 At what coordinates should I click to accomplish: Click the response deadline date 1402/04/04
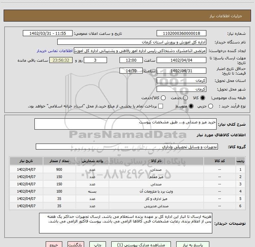(181, 60)
